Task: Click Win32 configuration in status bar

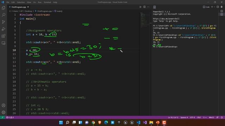Action: tap(211, 118)
